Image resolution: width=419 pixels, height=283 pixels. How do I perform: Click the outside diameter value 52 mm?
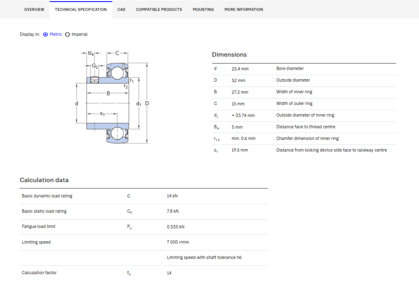click(x=239, y=80)
